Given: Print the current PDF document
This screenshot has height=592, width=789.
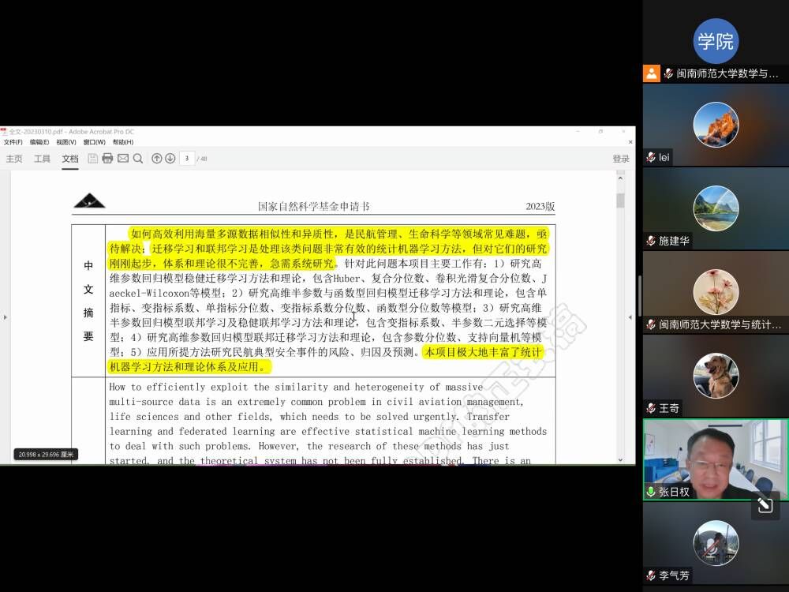Looking at the screenshot, I should click(x=107, y=158).
